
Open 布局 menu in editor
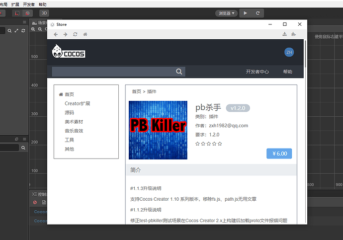click(3, 4)
